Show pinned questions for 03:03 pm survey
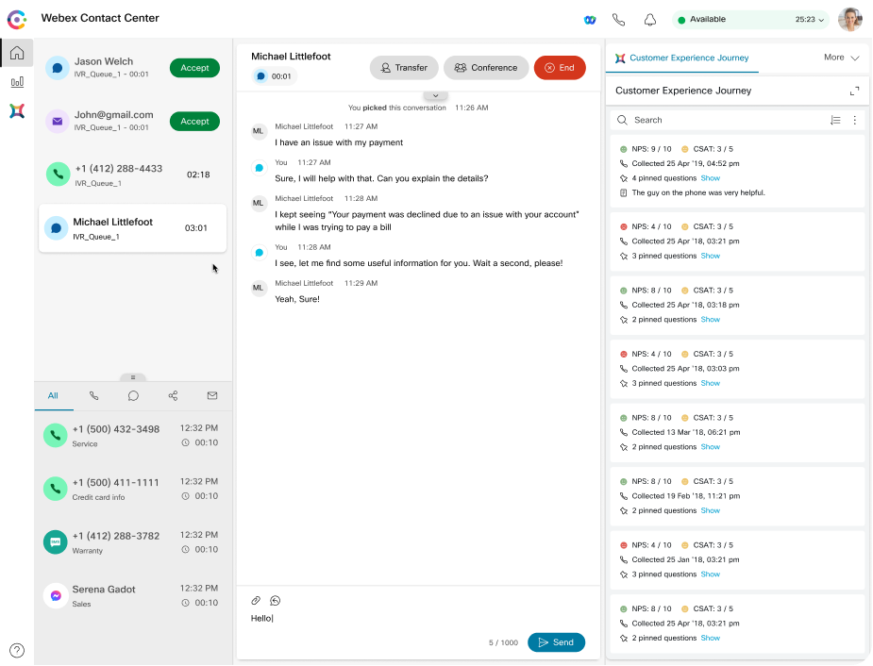Viewport: 873px width, 666px height. point(710,383)
